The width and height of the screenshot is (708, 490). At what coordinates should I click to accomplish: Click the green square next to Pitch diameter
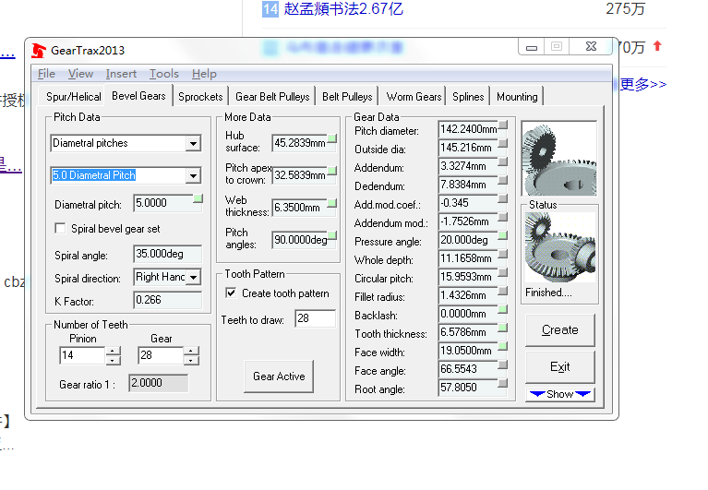tap(503, 125)
